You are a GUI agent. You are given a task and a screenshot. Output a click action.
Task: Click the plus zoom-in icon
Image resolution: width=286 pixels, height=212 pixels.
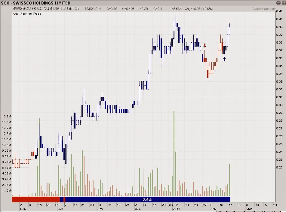coord(284,3)
